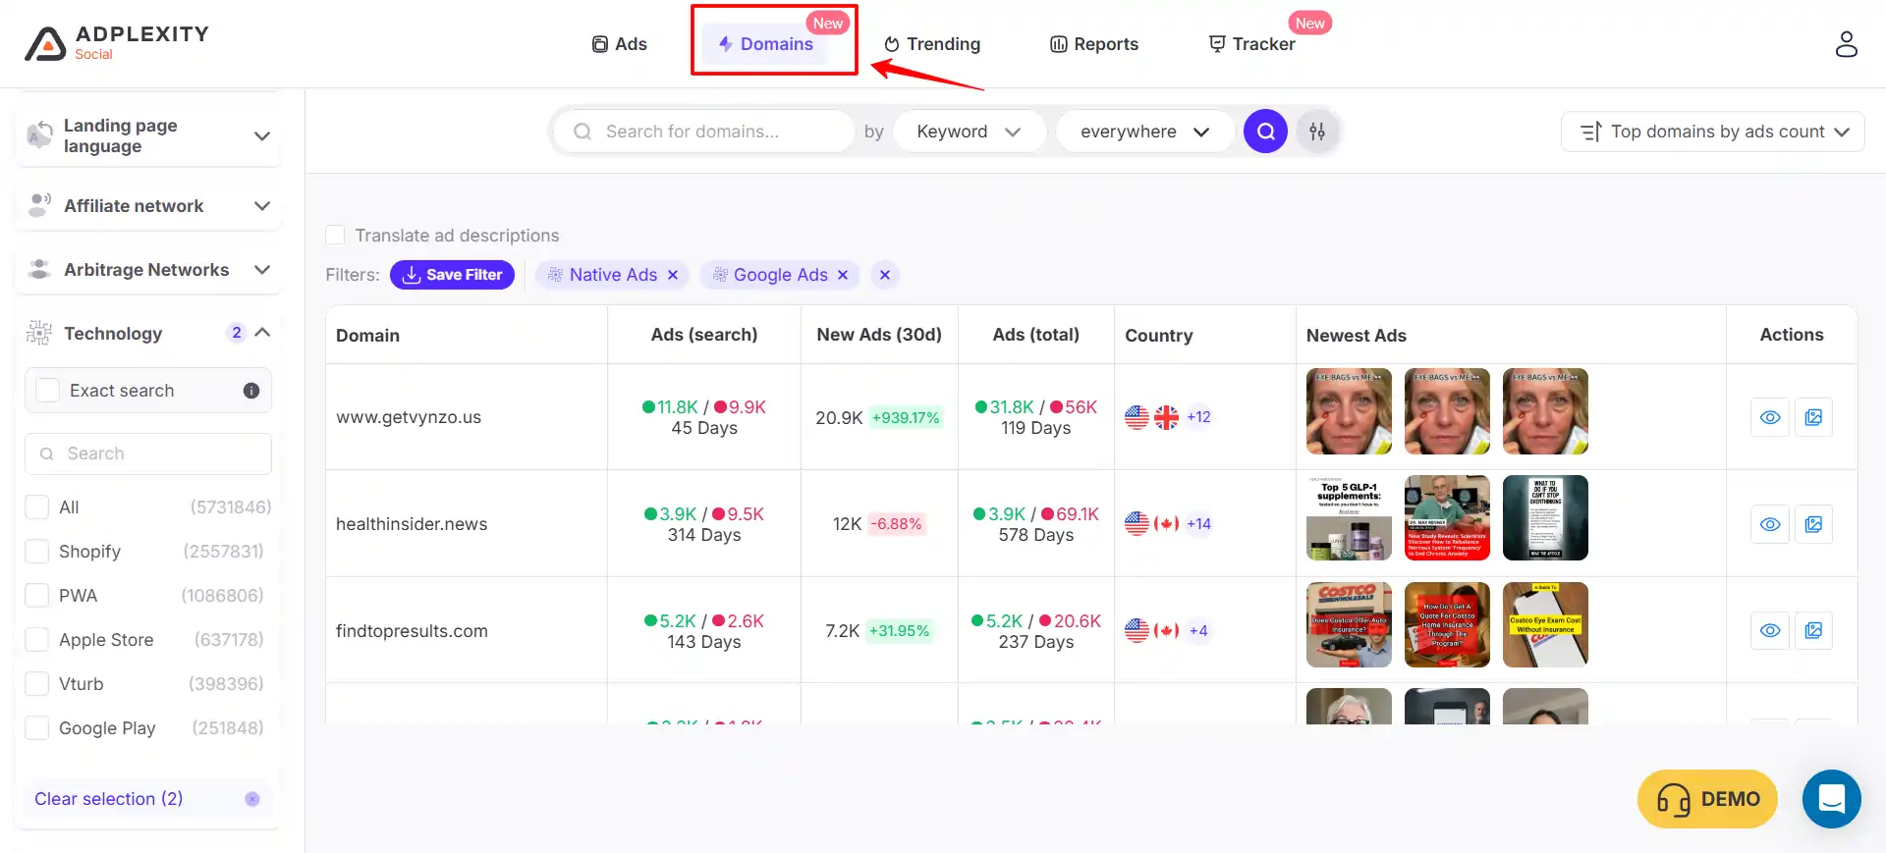Click the info icon beside Exact search
This screenshot has width=1886, height=853.
[x=251, y=391]
